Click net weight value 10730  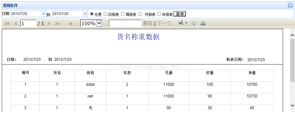click(x=252, y=96)
